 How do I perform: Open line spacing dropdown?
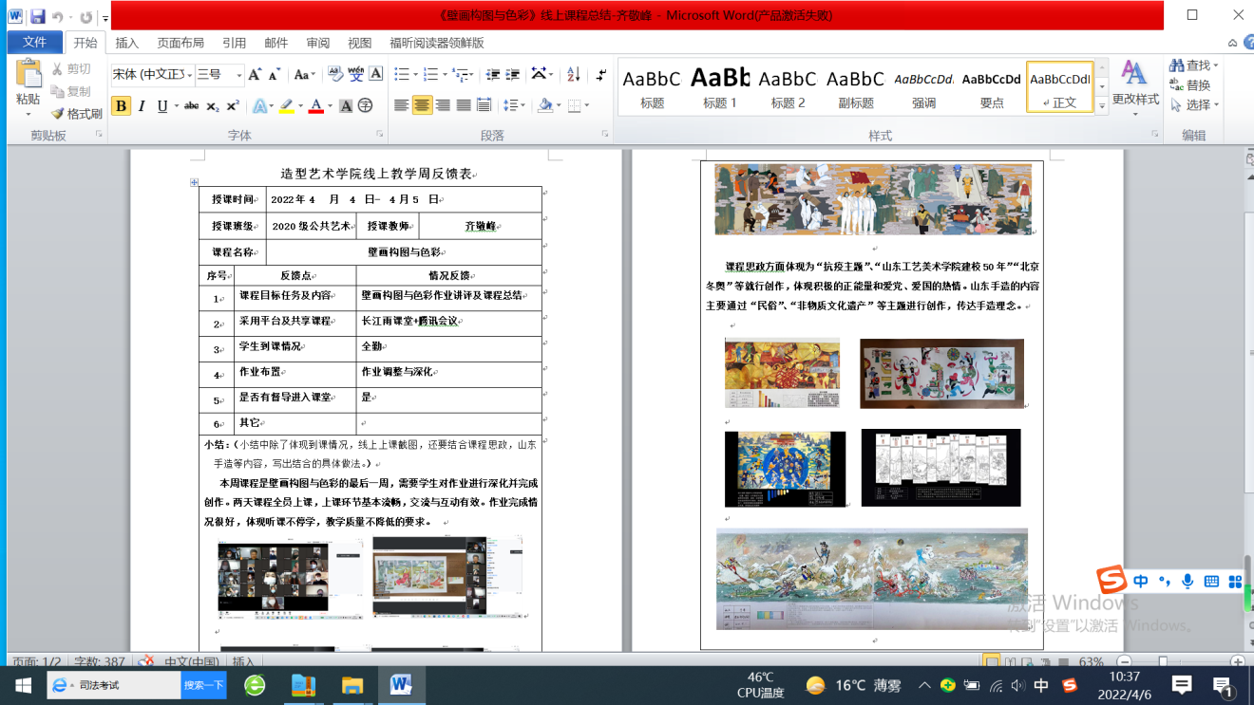tap(513, 105)
